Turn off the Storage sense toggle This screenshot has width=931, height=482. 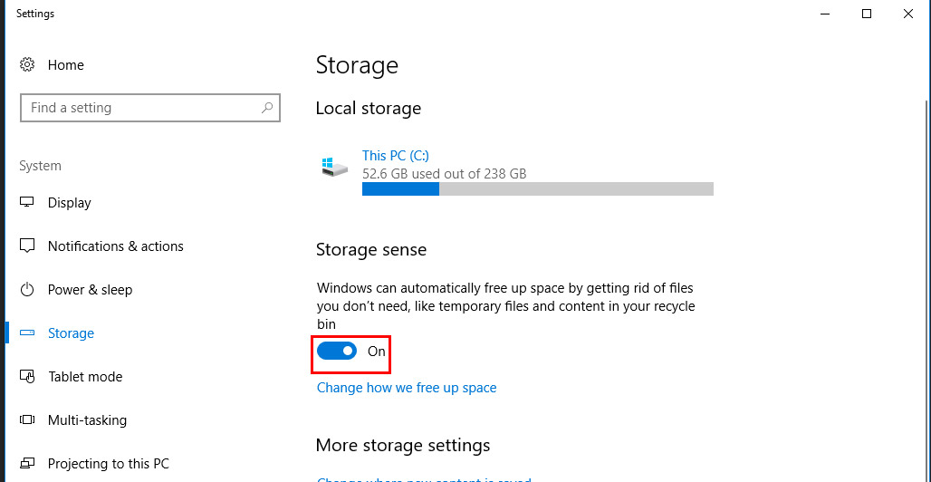tap(337, 352)
